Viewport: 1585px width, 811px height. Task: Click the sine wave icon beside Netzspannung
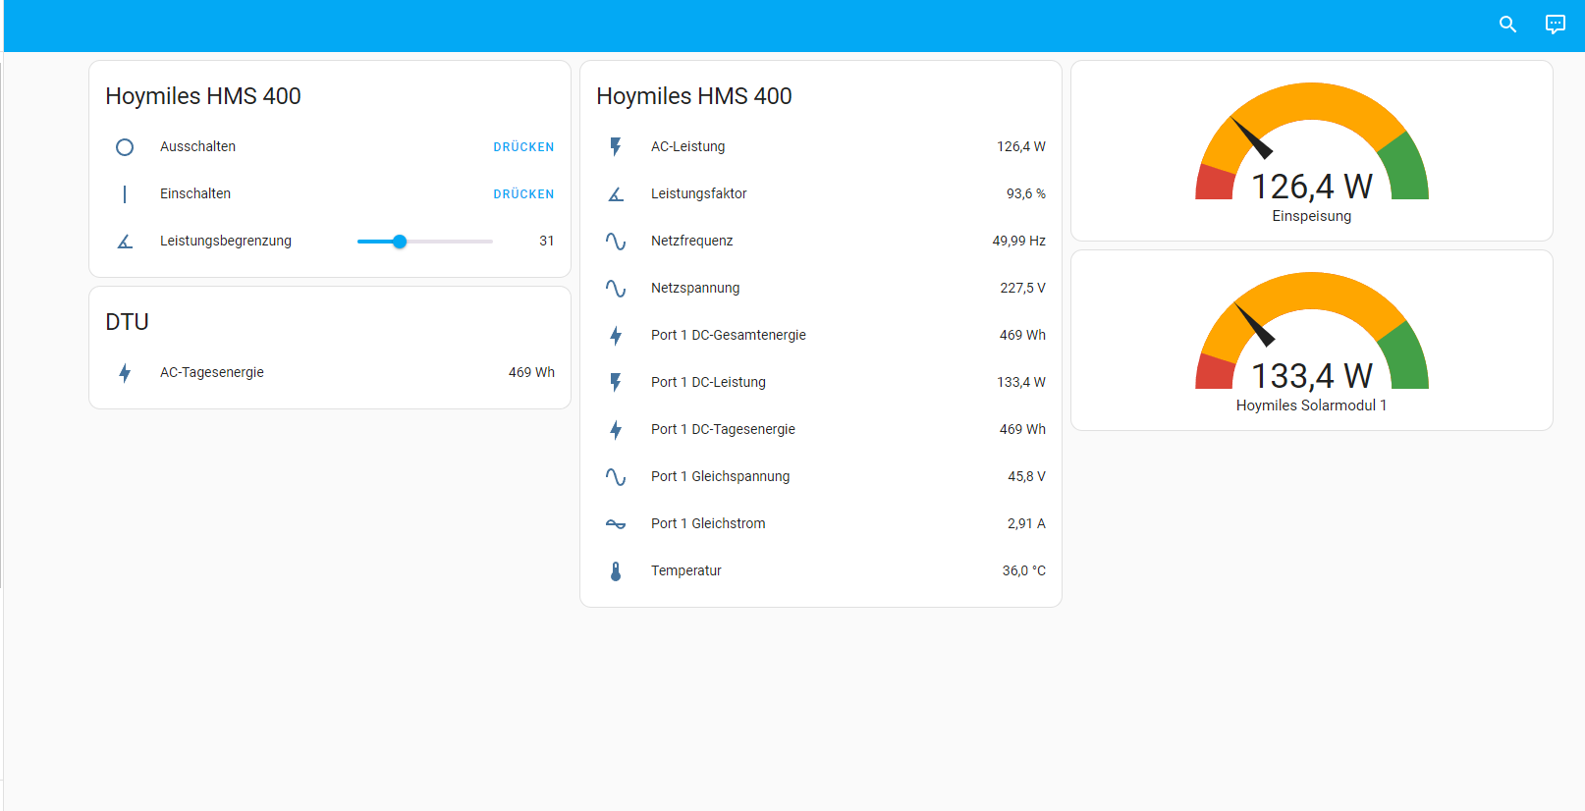(x=616, y=289)
